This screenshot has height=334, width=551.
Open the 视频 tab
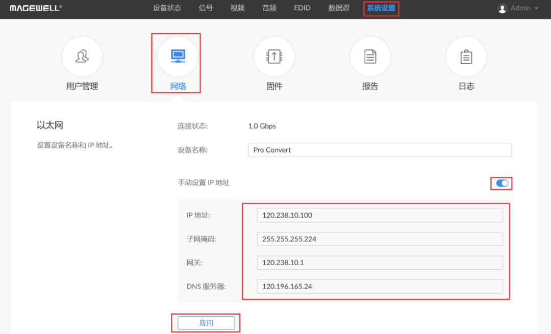237,8
